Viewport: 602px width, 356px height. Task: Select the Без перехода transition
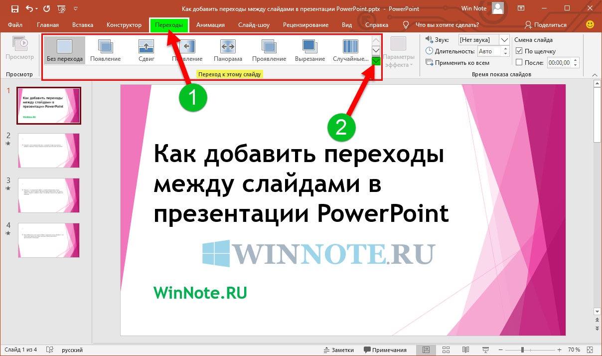tap(64, 50)
